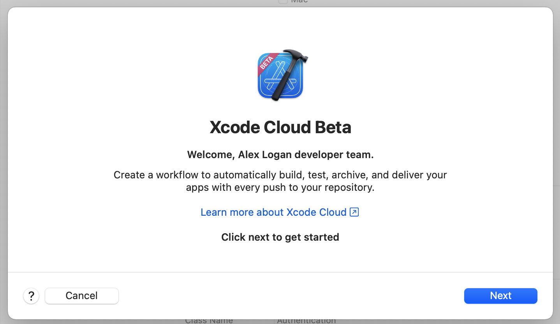
Task: Click the Xcode Cloud Beta app icon
Action: click(280, 76)
